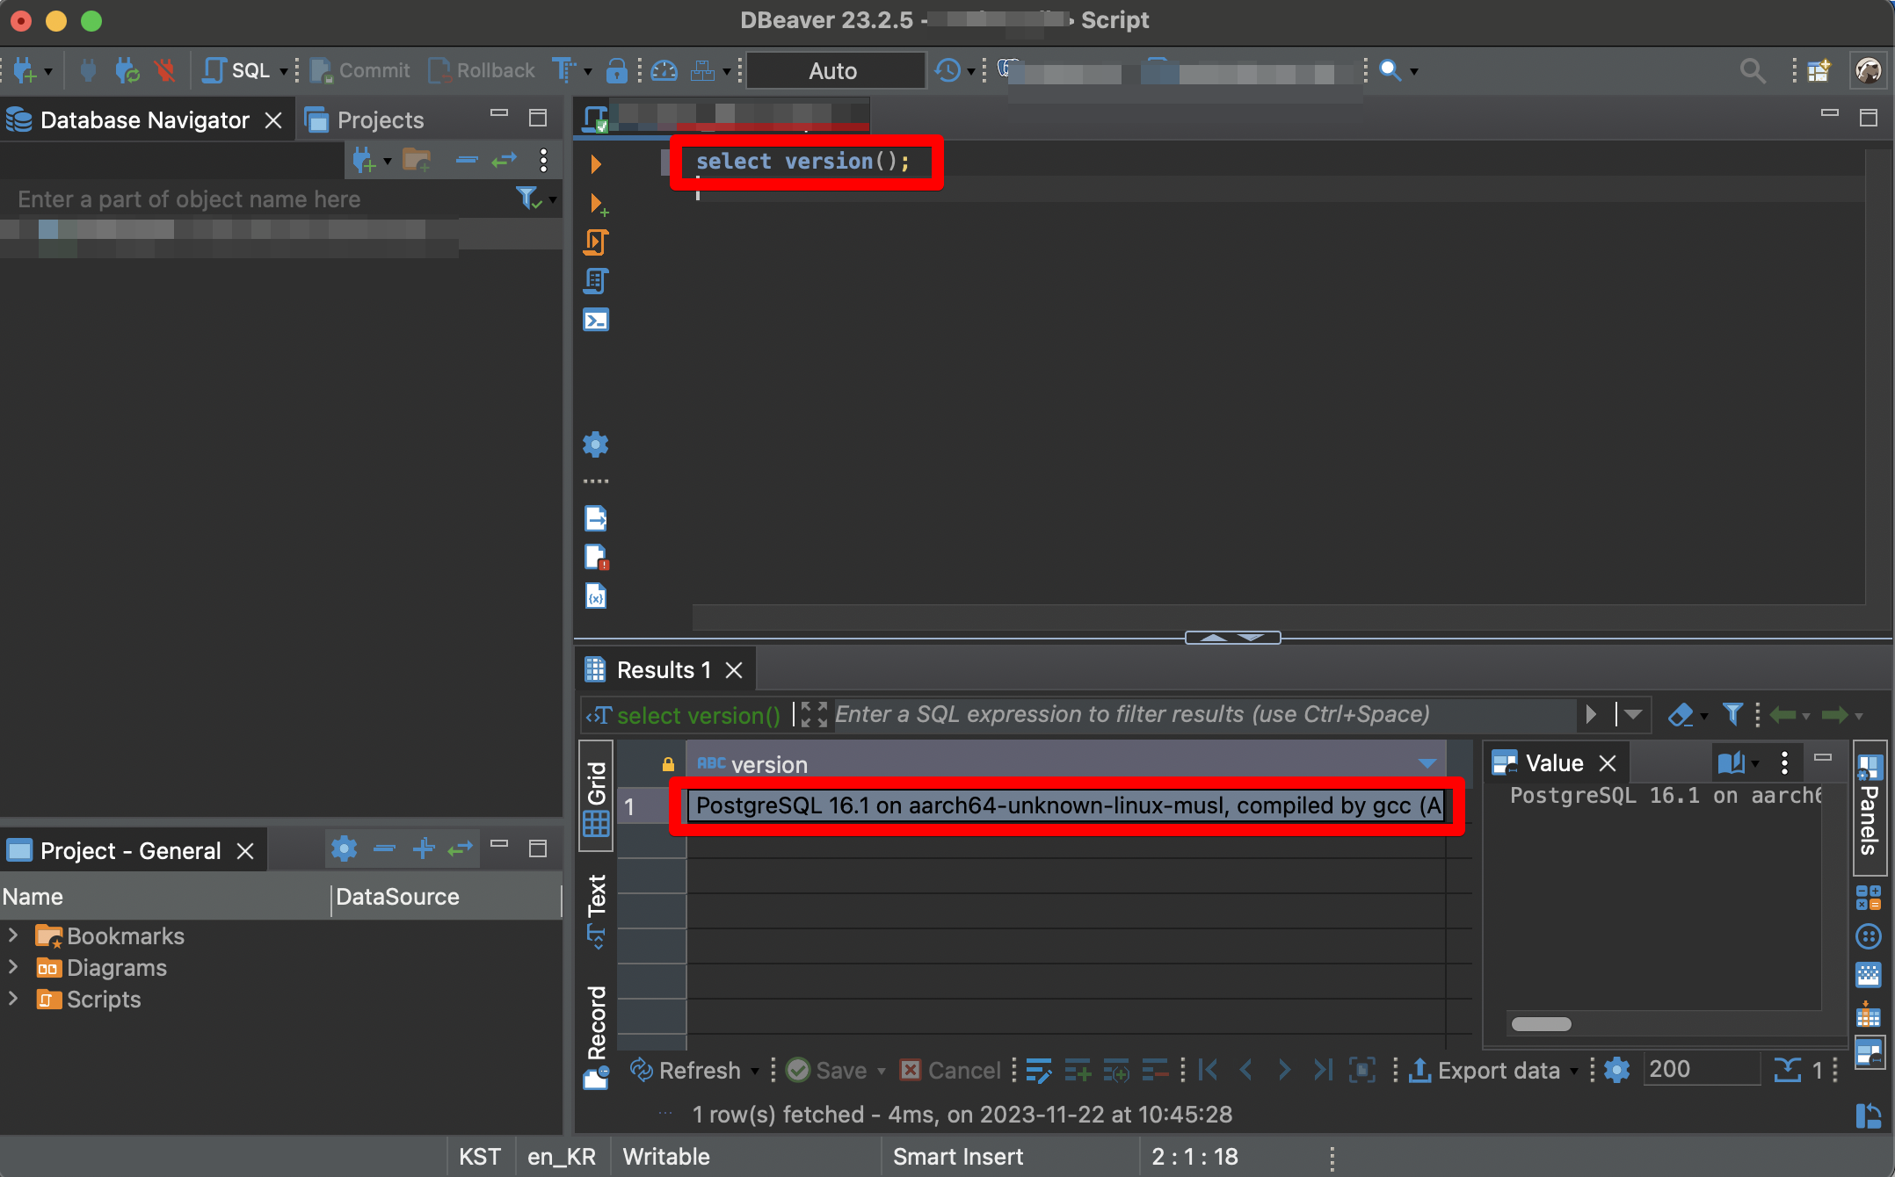Click the Execute SQL query arrow icon

pyautogui.click(x=596, y=163)
